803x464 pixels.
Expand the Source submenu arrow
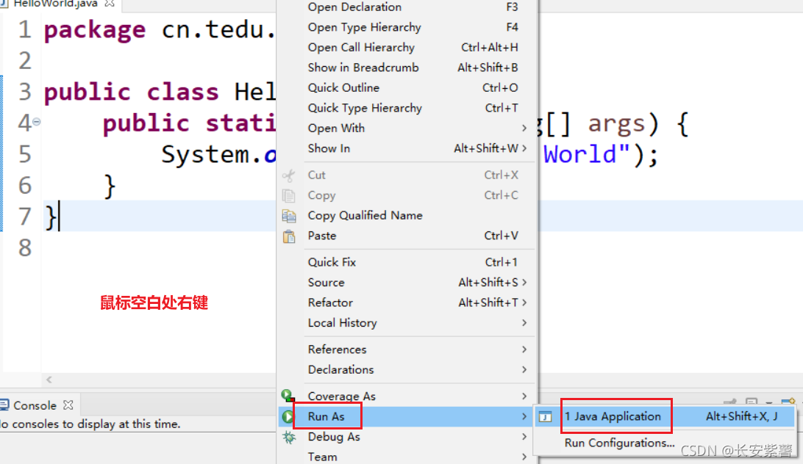[x=524, y=283]
